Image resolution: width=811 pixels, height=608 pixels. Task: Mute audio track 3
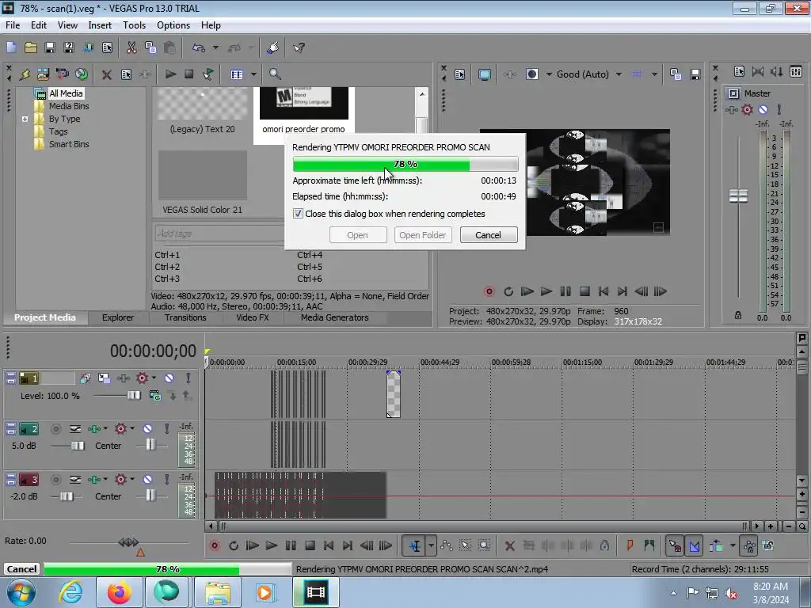[x=148, y=480]
